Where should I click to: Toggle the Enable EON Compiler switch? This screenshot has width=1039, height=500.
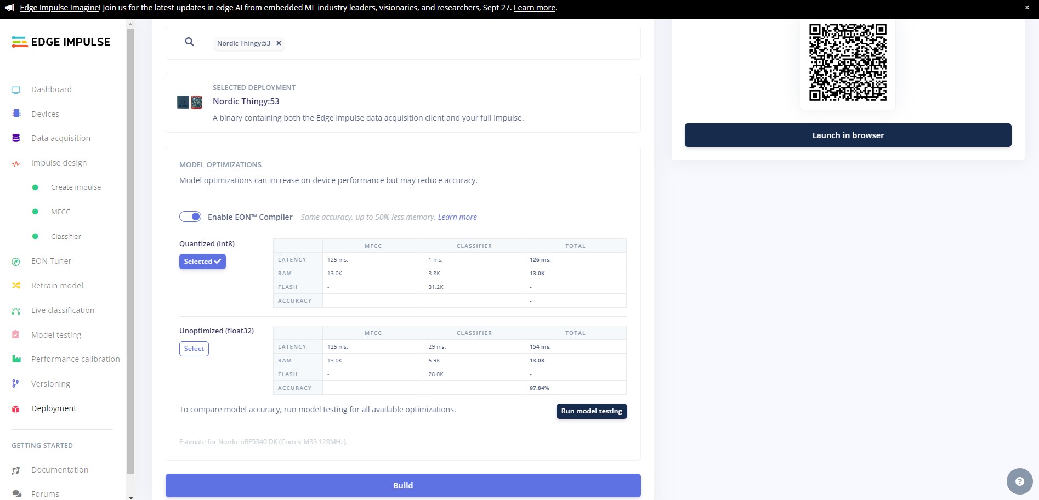(190, 217)
